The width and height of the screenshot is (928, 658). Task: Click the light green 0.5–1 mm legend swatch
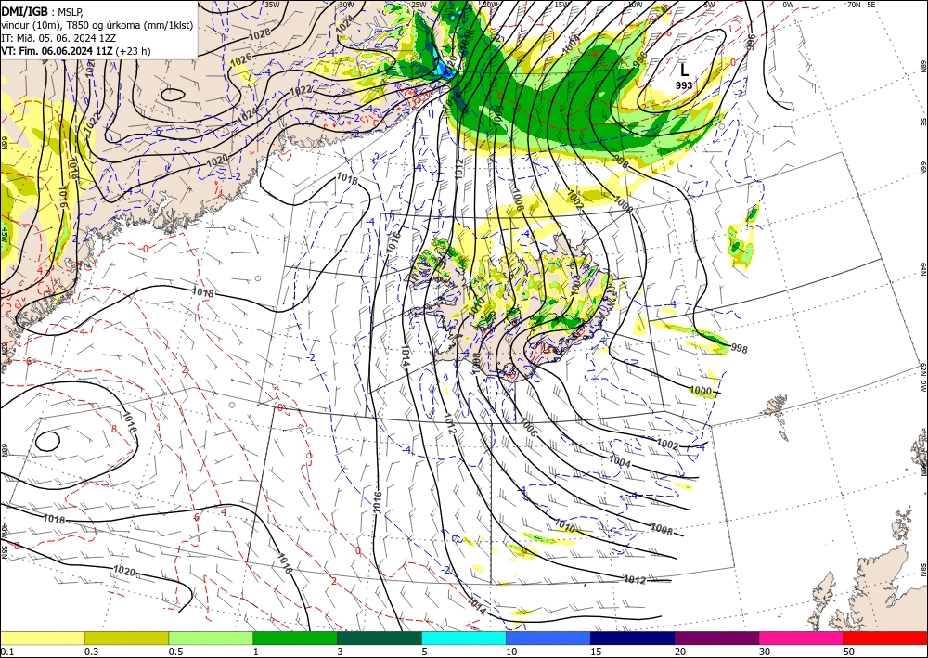coord(211,639)
